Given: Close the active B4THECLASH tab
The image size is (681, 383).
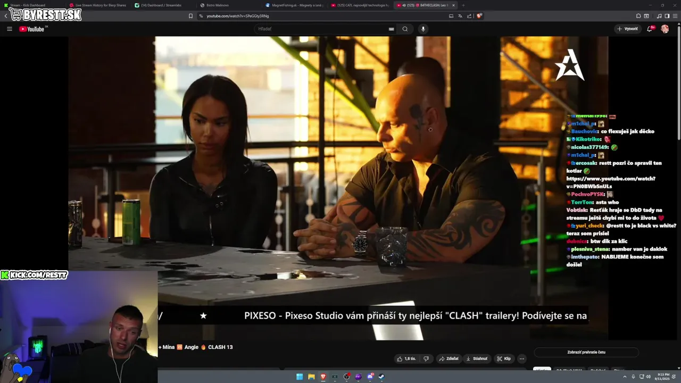Looking at the screenshot, I should (x=453, y=5).
